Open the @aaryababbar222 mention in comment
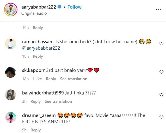 41,48
